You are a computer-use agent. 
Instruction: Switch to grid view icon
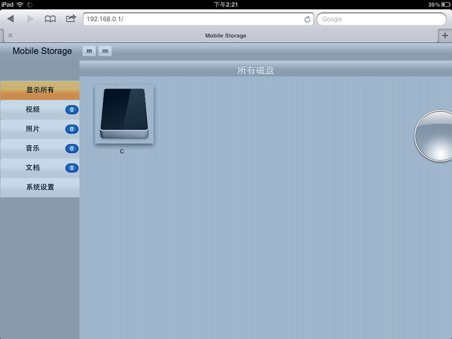tap(89, 51)
